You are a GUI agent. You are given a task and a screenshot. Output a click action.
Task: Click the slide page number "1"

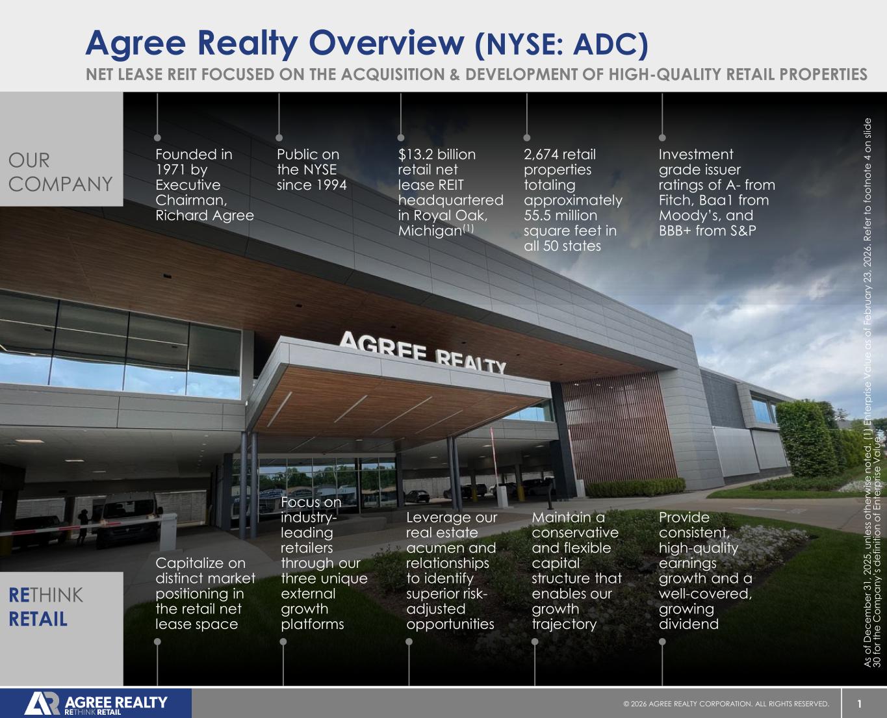click(860, 704)
